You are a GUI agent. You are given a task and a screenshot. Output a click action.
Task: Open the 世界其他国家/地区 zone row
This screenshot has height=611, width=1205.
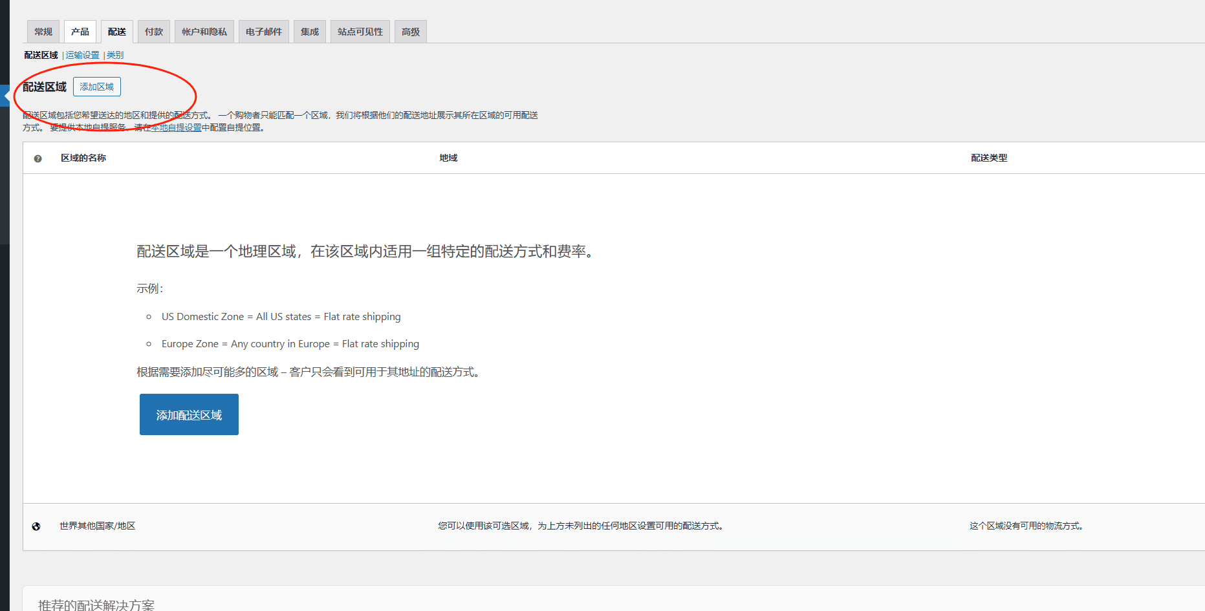98,526
